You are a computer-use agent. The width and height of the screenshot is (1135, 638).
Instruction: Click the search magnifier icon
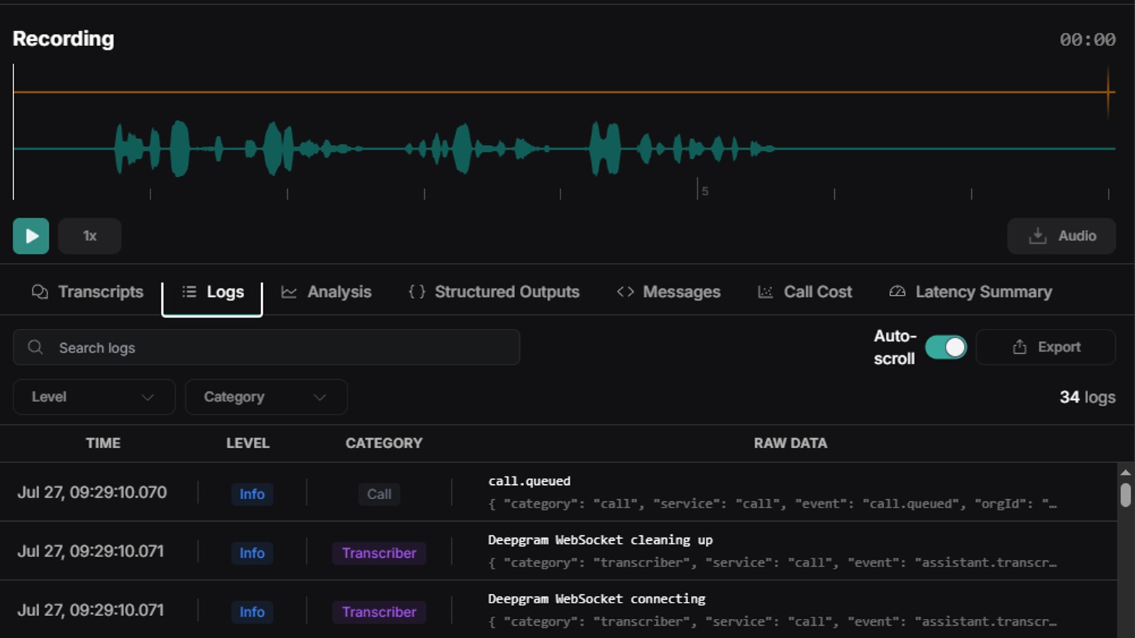pos(35,347)
